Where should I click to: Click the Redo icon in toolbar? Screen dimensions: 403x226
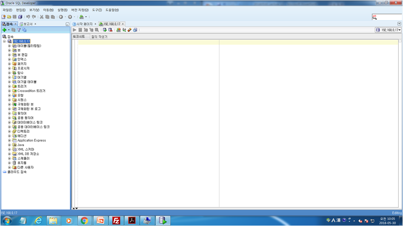click(34, 17)
